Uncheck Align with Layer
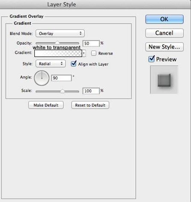The image size is (191, 202). [74, 64]
